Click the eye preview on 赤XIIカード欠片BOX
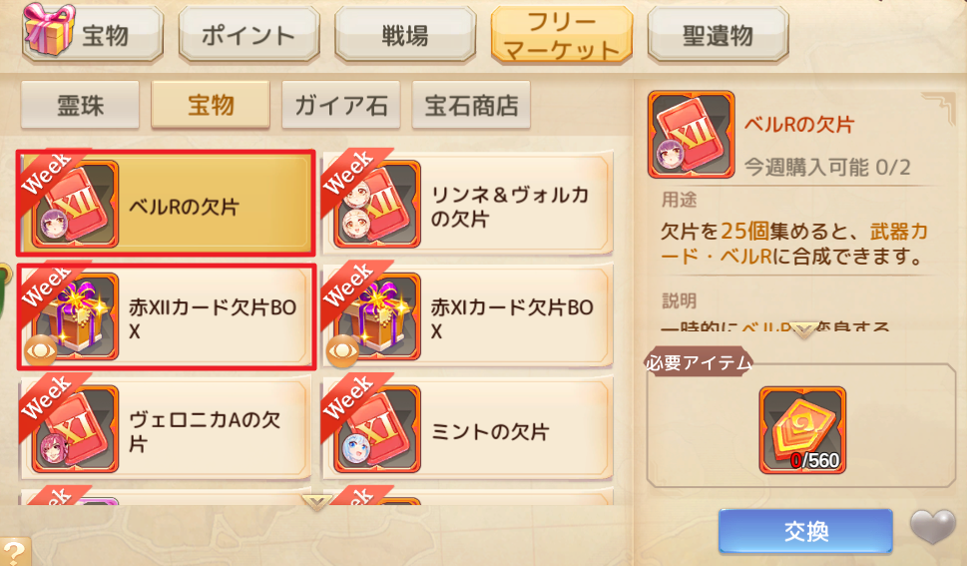Screen dimensions: 967x566 41,350
